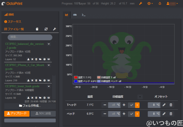Viewport: 183px width, 127px height.
Task: Open file list settings wrench
Action: pos(55,29)
